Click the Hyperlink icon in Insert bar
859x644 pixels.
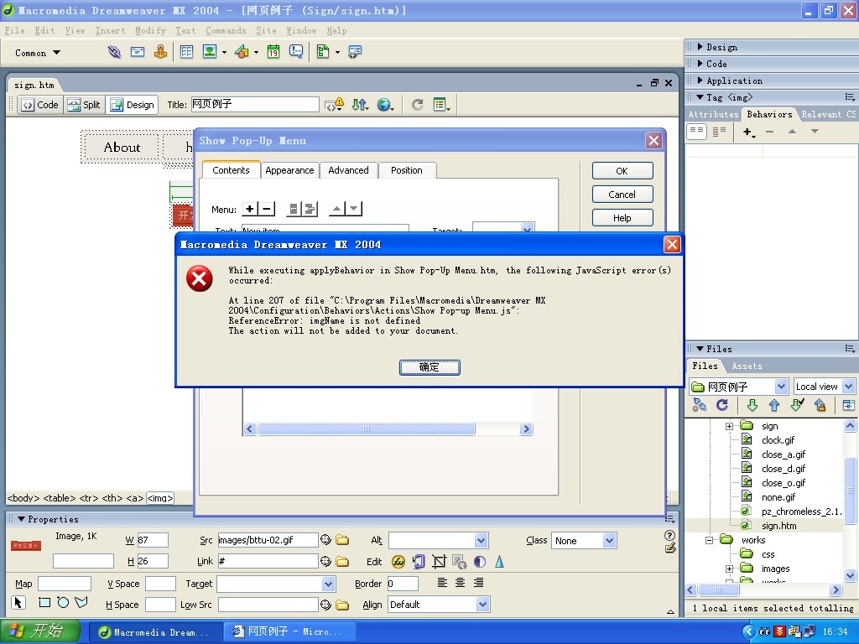coord(114,52)
